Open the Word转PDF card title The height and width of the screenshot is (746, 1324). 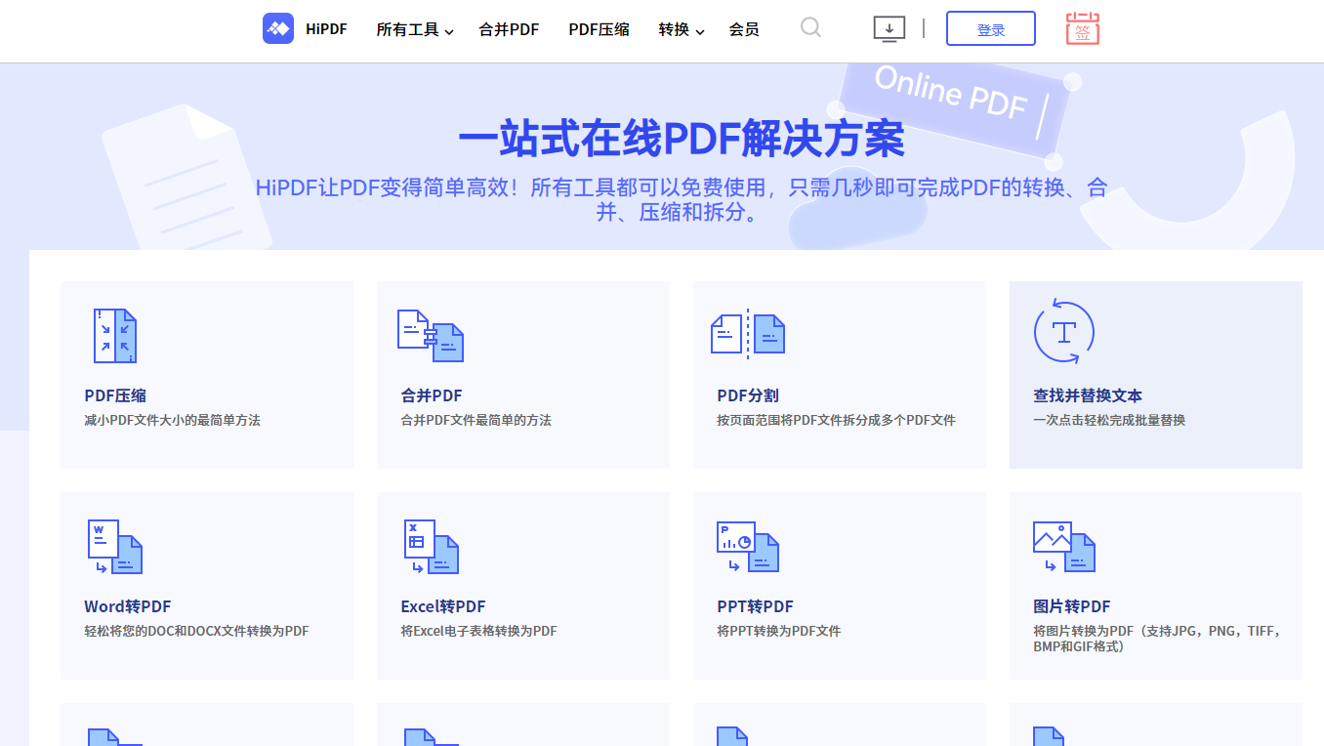pos(128,606)
